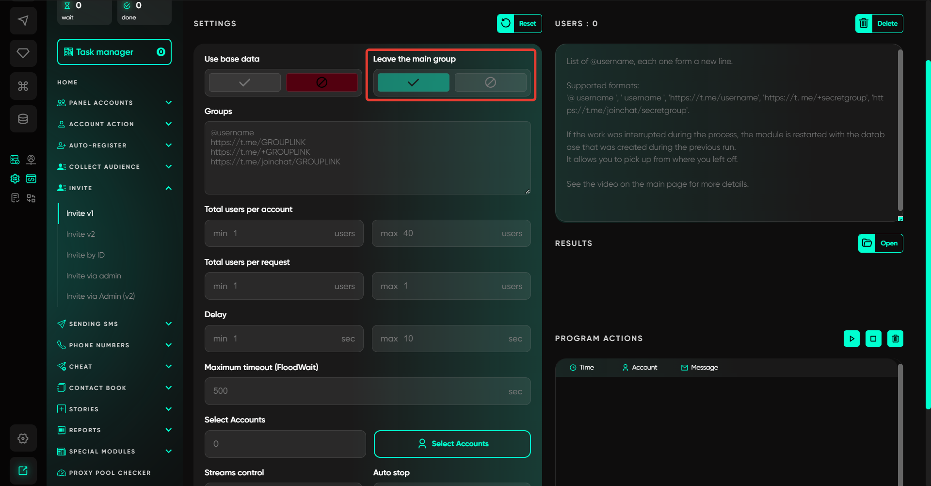This screenshot has width=931, height=486.
Task: Expand the Sending SMS section
Action: (114, 324)
